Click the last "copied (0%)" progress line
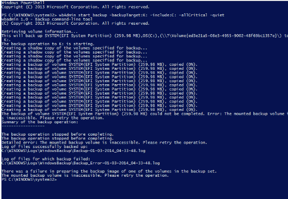 99,110
